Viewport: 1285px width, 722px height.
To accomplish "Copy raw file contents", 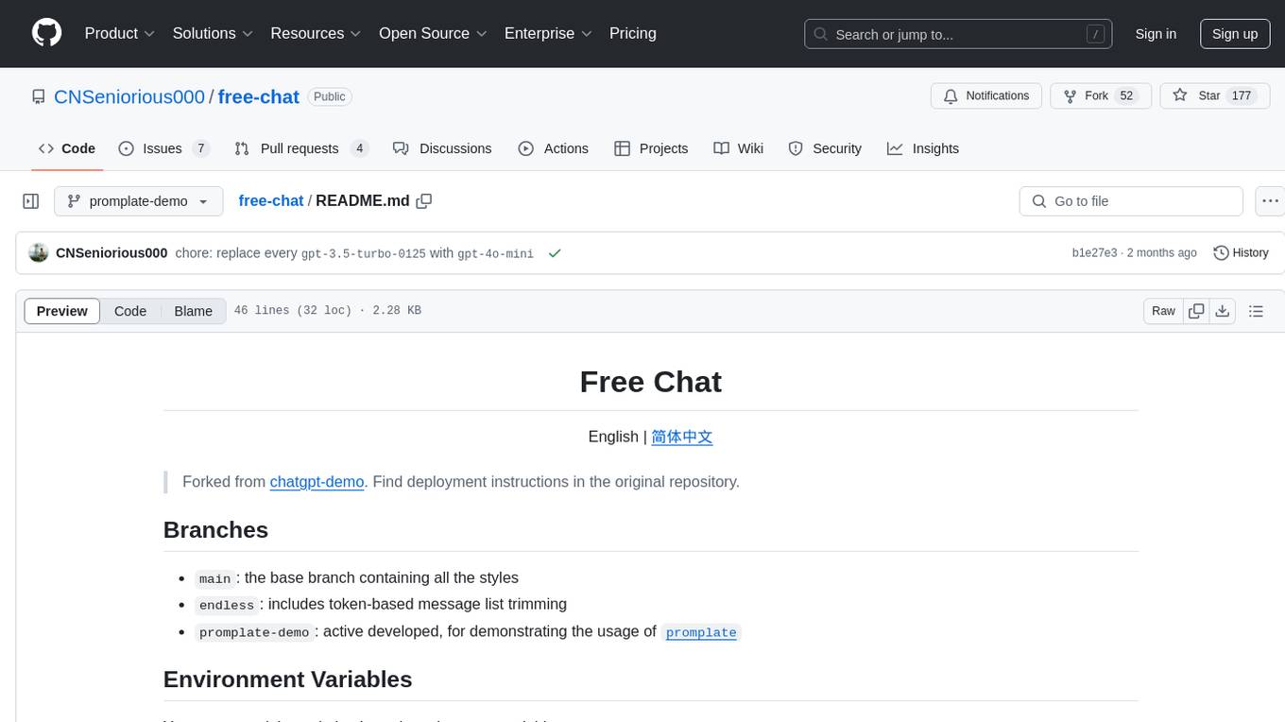I will (1196, 311).
